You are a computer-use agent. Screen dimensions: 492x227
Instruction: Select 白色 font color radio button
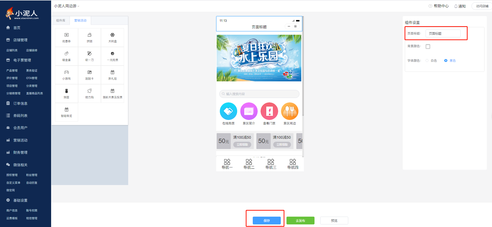click(x=427, y=61)
